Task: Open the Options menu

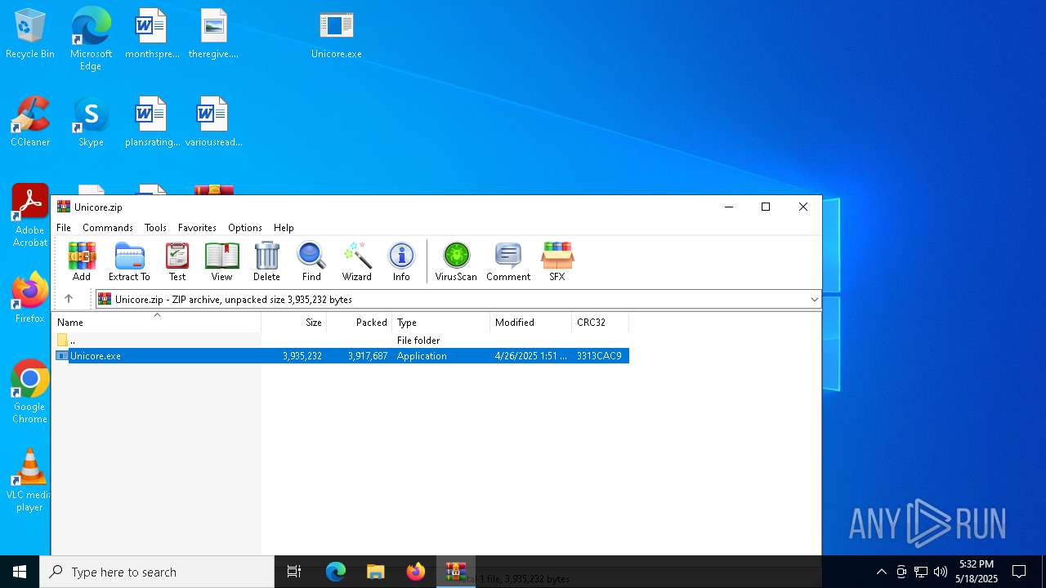Action: [245, 228]
